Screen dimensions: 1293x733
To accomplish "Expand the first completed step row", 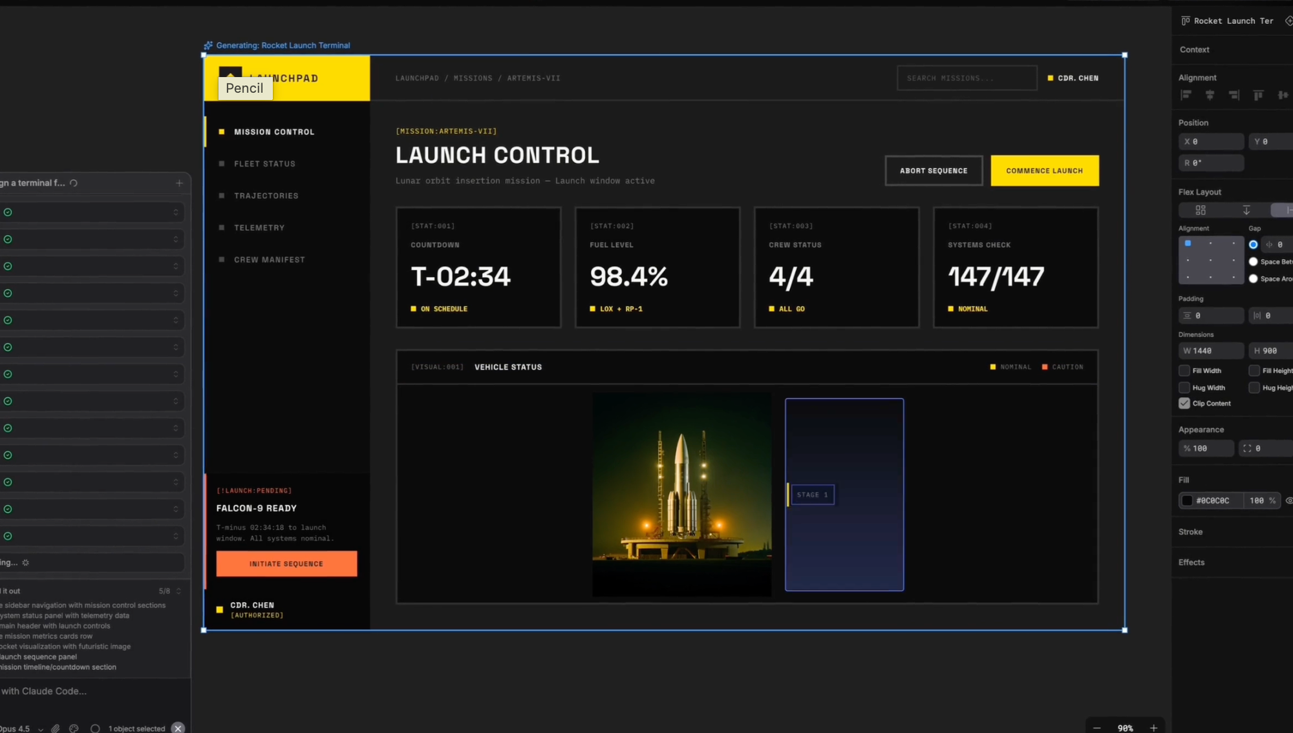I will pos(175,212).
